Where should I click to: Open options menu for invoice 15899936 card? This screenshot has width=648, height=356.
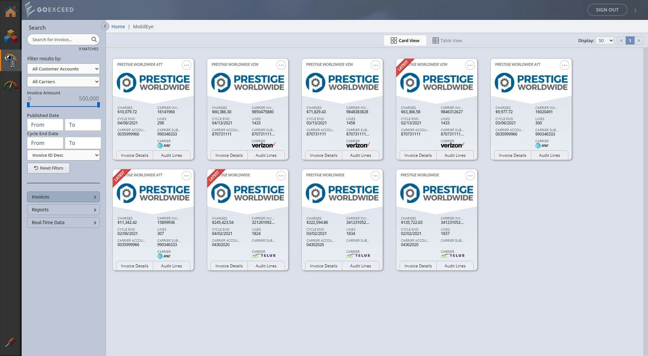pos(187,176)
